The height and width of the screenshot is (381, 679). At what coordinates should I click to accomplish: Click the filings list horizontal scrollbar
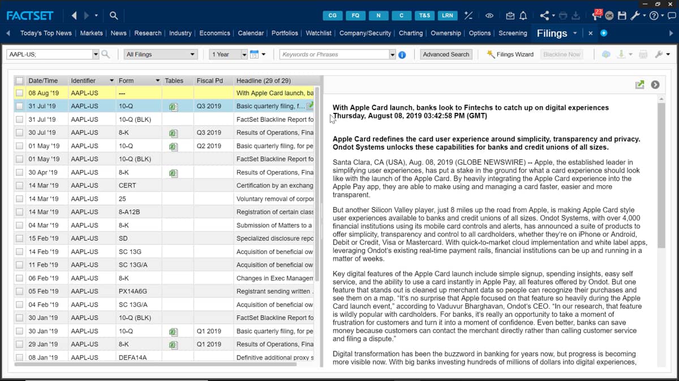coord(156,364)
